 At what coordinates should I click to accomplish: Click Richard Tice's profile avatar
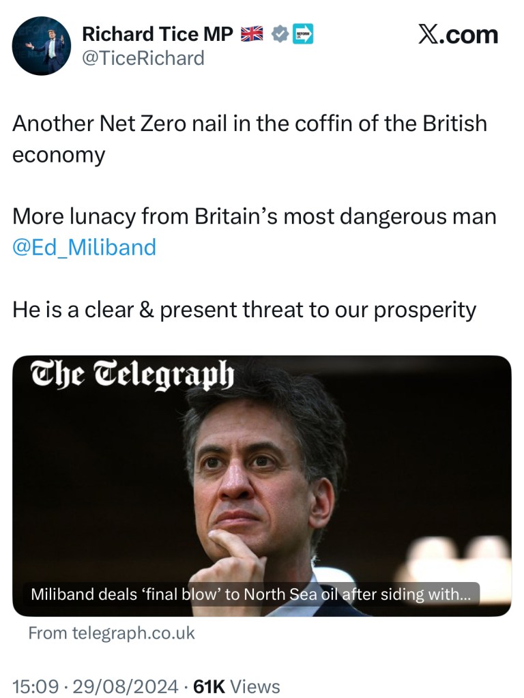(42, 46)
